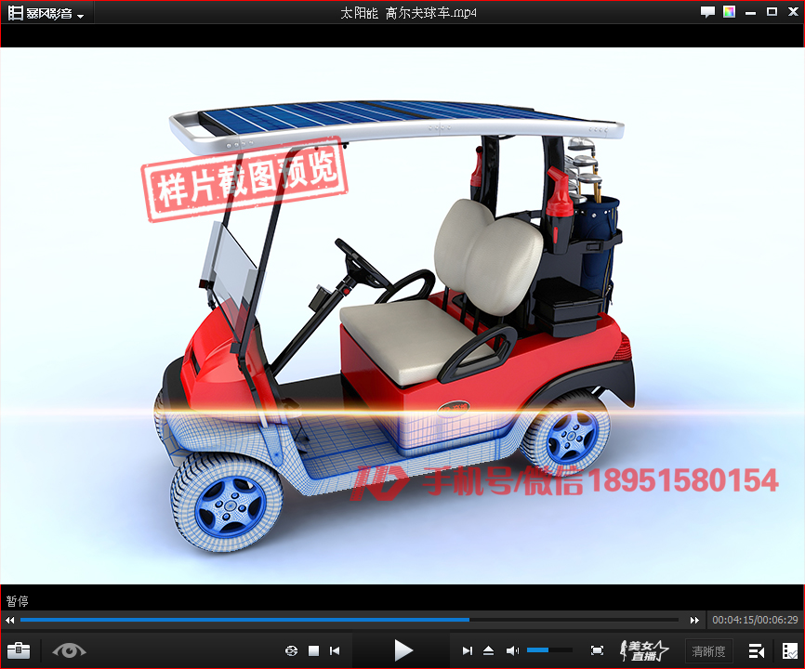The width and height of the screenshot is (805, 669).
Task: Expand the playlist panel icon
Action: 757,650
